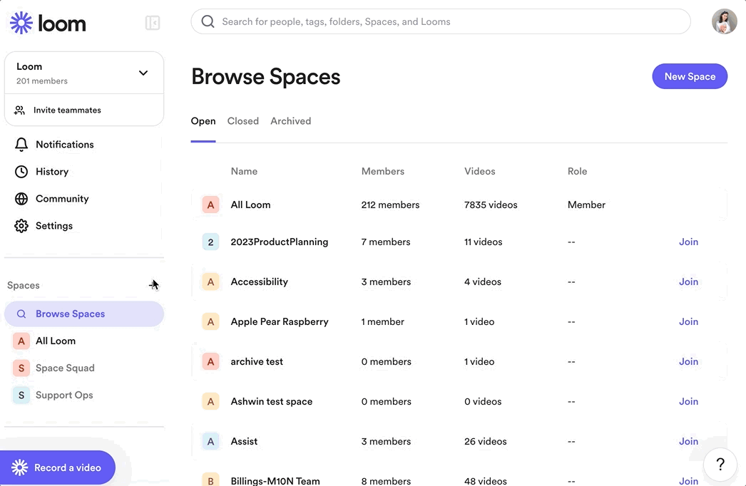The width and height of the screenshot is (746, 486).
Task: Join the Accessibility space
Action: [x=688, y=282]
